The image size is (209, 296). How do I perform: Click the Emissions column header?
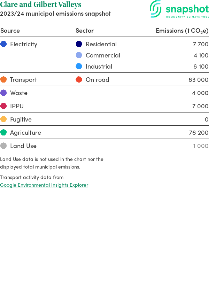pyautogui.click(x=182, y=31)
